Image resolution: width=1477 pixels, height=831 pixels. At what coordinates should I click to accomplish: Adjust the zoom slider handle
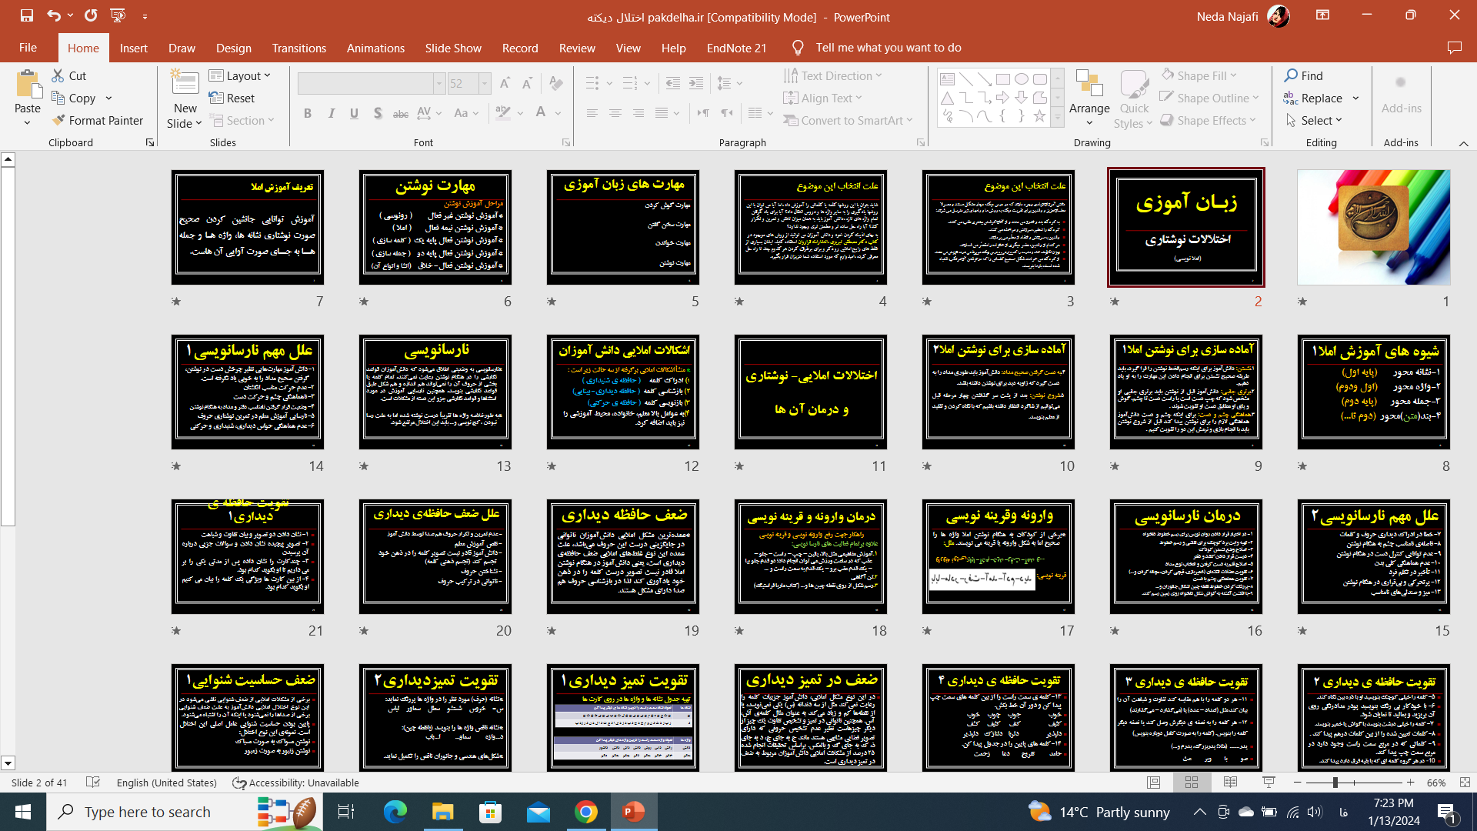click(x=1335, y=783)
